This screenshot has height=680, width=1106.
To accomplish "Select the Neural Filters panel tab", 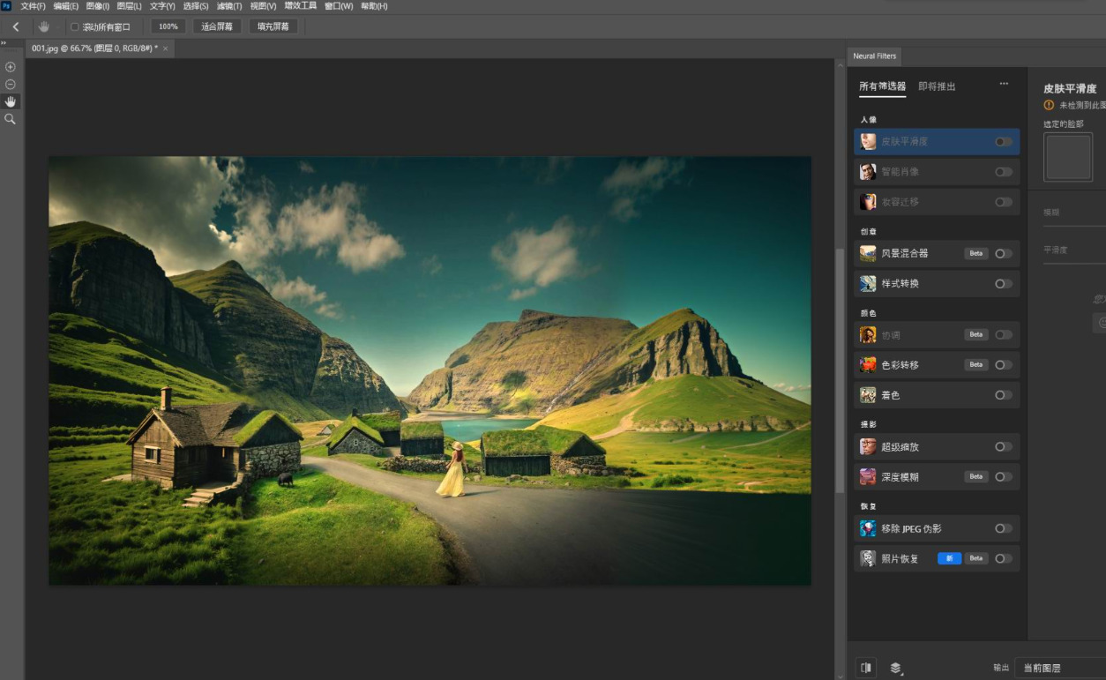I will pos(874,56).
